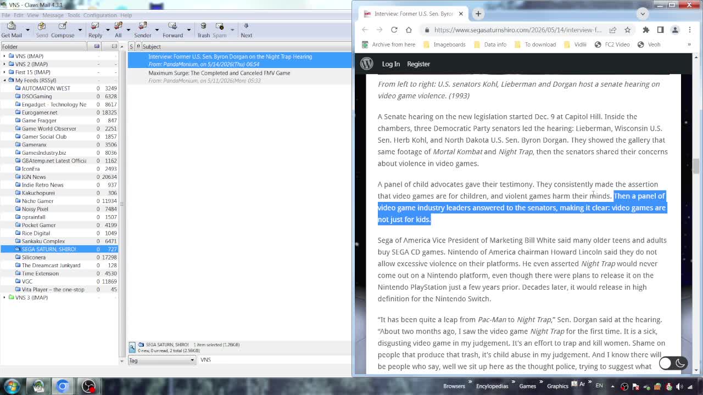The height and width of the screenshot is (395, 703).
Task: Click the Log In link
Action: click(x=391, y=64)
